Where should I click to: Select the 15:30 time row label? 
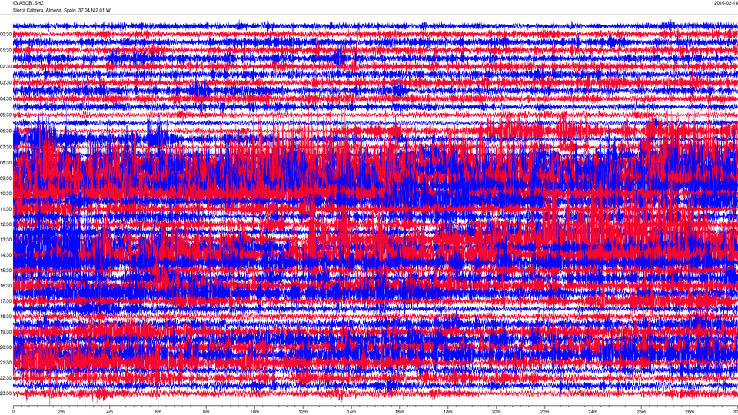6,271
